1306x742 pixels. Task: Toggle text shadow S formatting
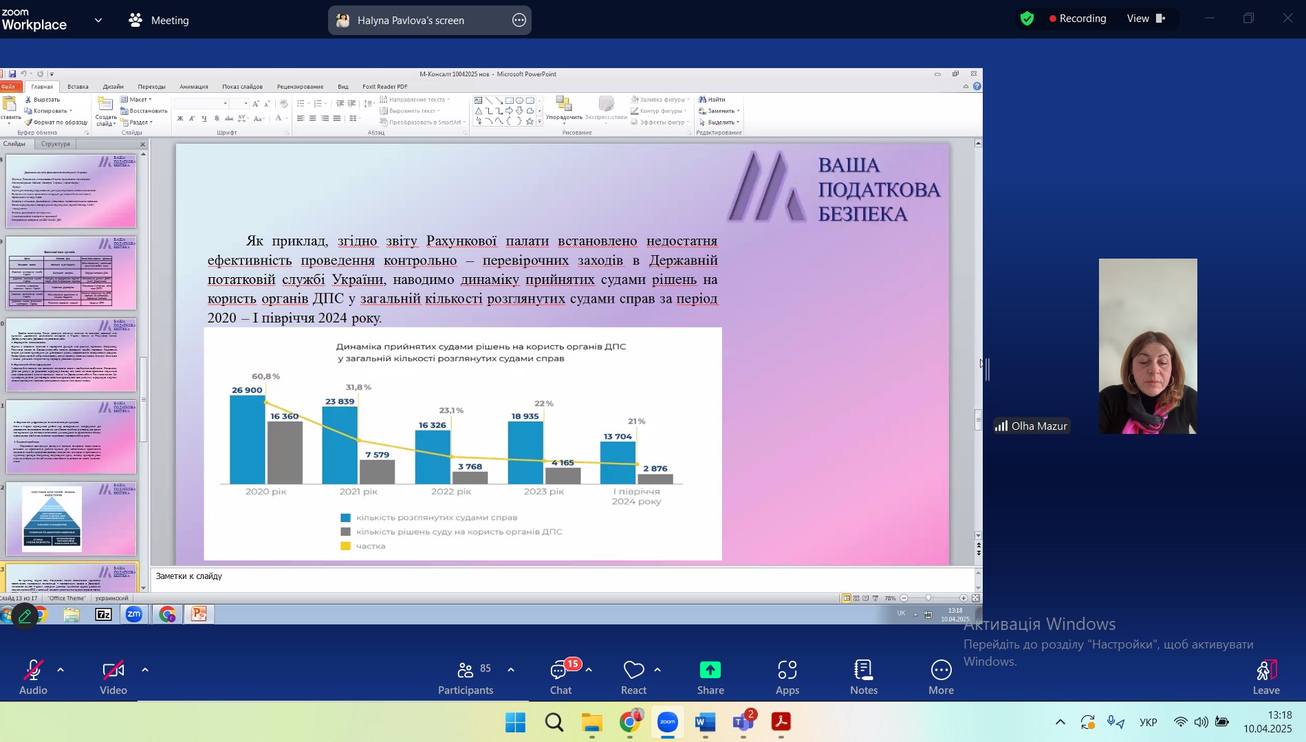pyautogui.click(x=217, y=118)
